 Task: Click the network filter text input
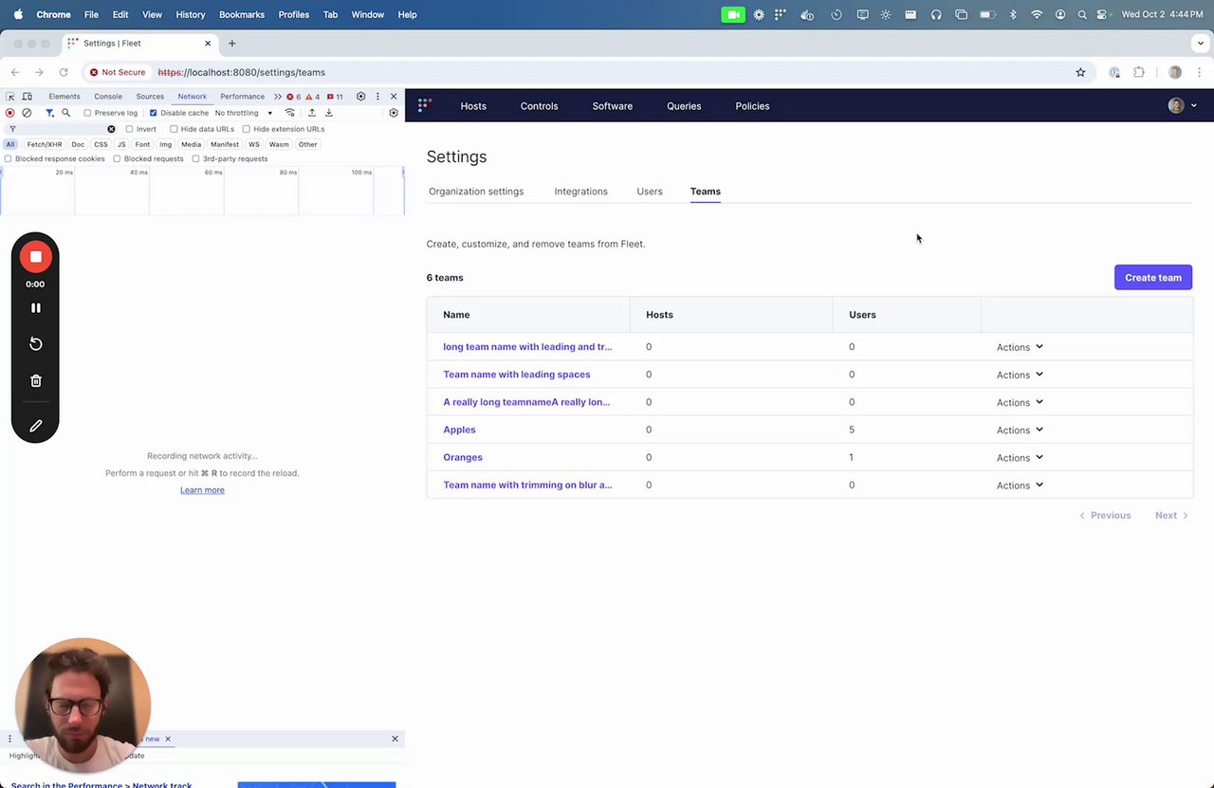[62, 129]
